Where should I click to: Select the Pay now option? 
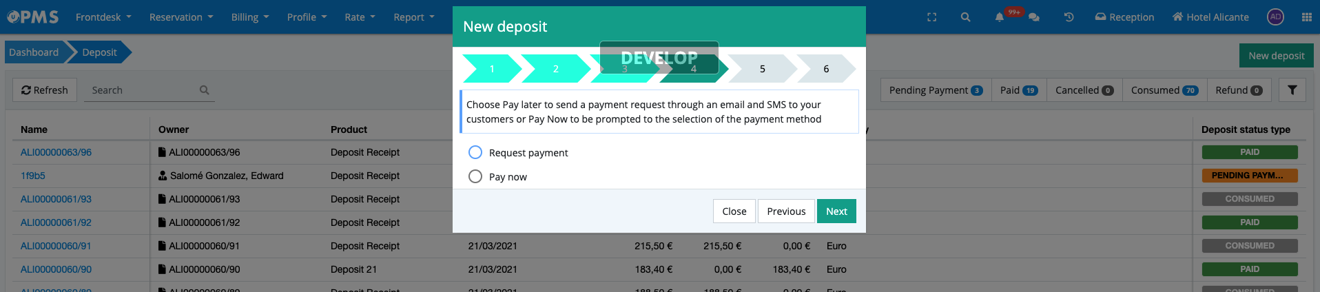coord(475,176)
